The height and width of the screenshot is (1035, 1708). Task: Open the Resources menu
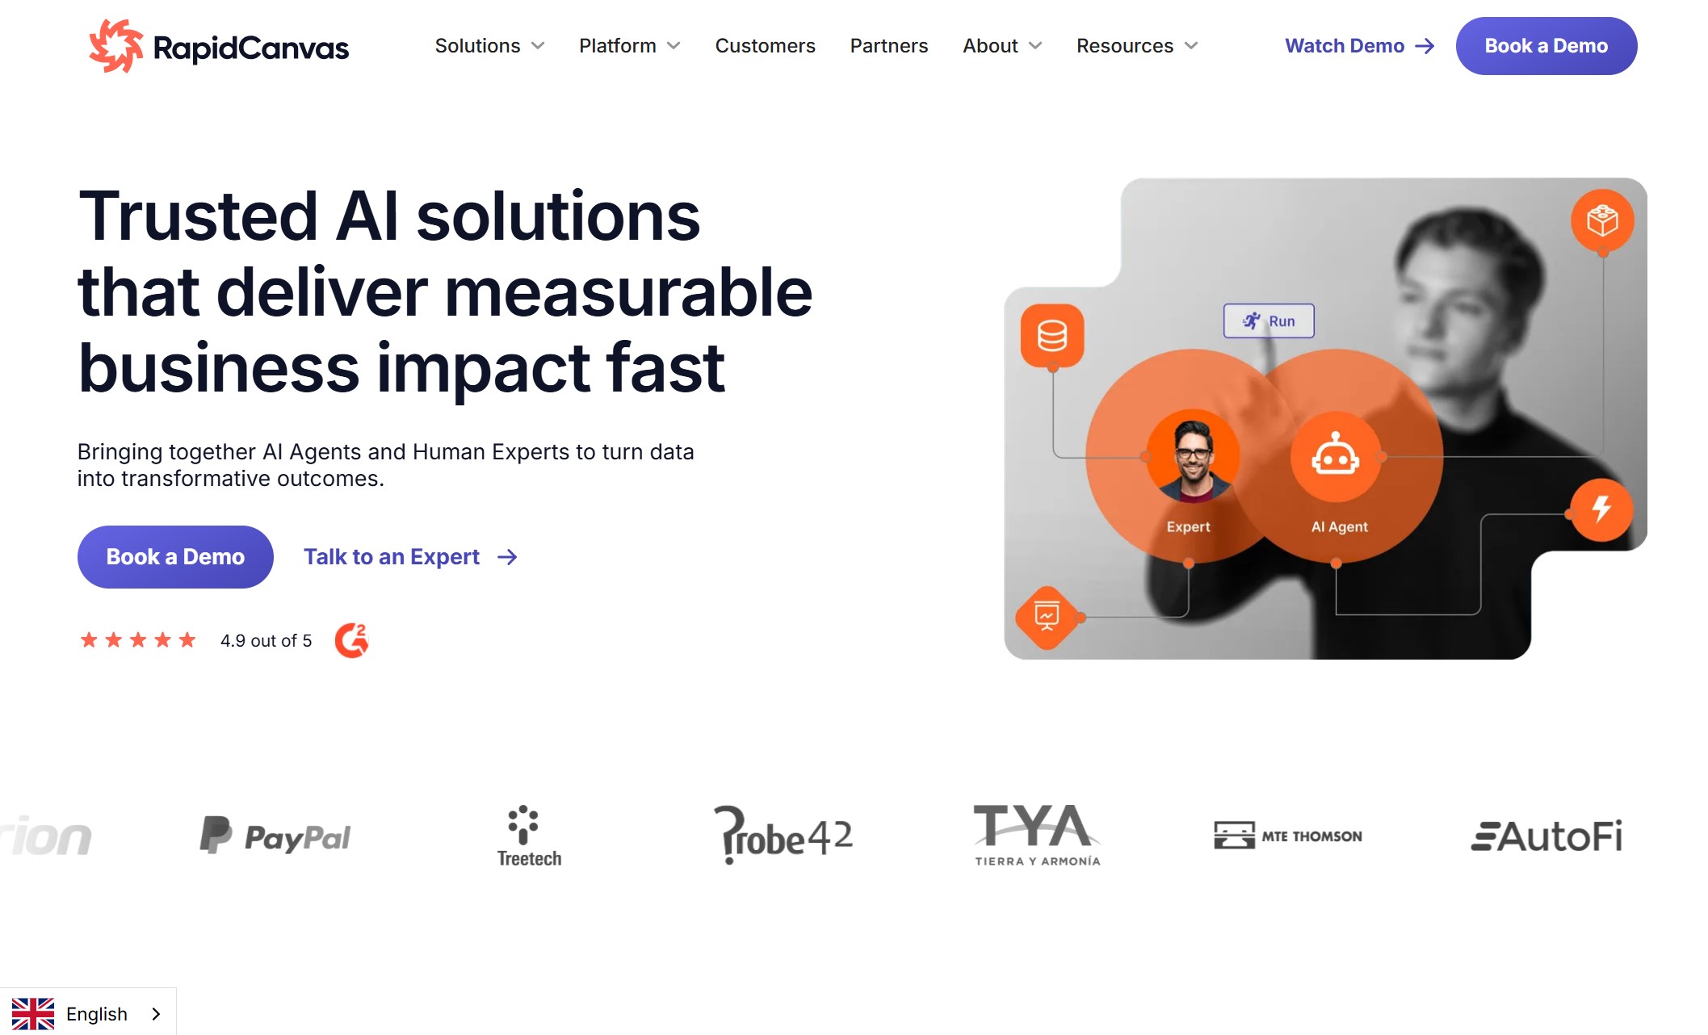tap(1135, 46)
